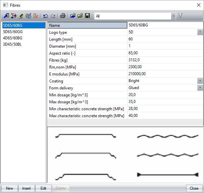Open the Coating dropdown arrow

pyautogui.click(x=200, y=81)
